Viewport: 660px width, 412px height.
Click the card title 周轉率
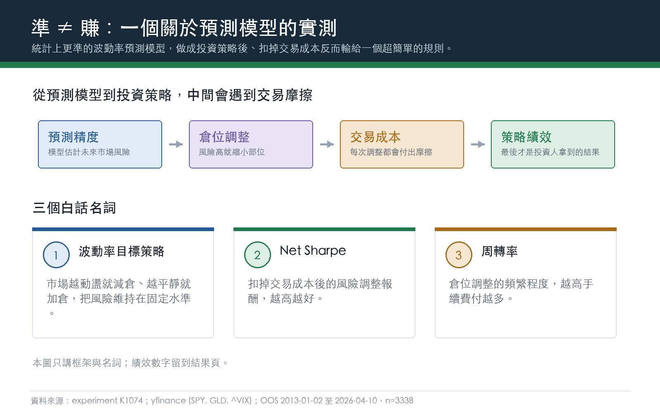[x=500, y=251]
